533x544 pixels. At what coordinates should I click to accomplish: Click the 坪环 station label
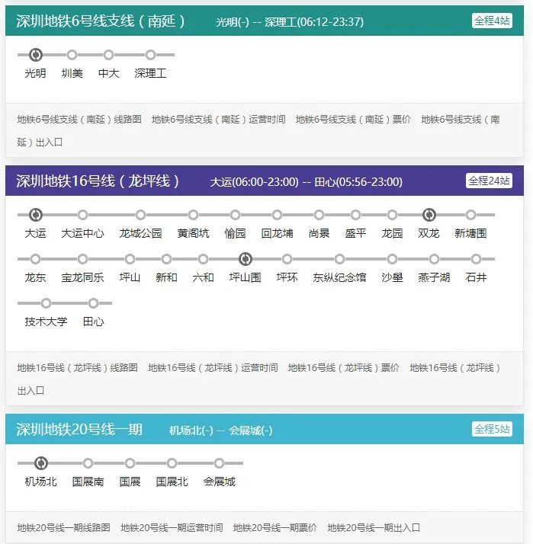[287, 277]
